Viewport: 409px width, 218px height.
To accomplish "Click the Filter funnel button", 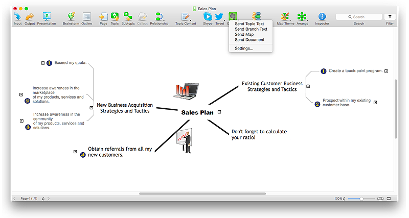I will click(390, 17).
